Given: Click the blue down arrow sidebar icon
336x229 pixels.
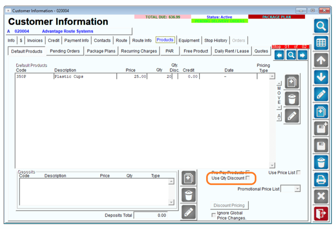Looking at the screenshot, I should point(321,77).
